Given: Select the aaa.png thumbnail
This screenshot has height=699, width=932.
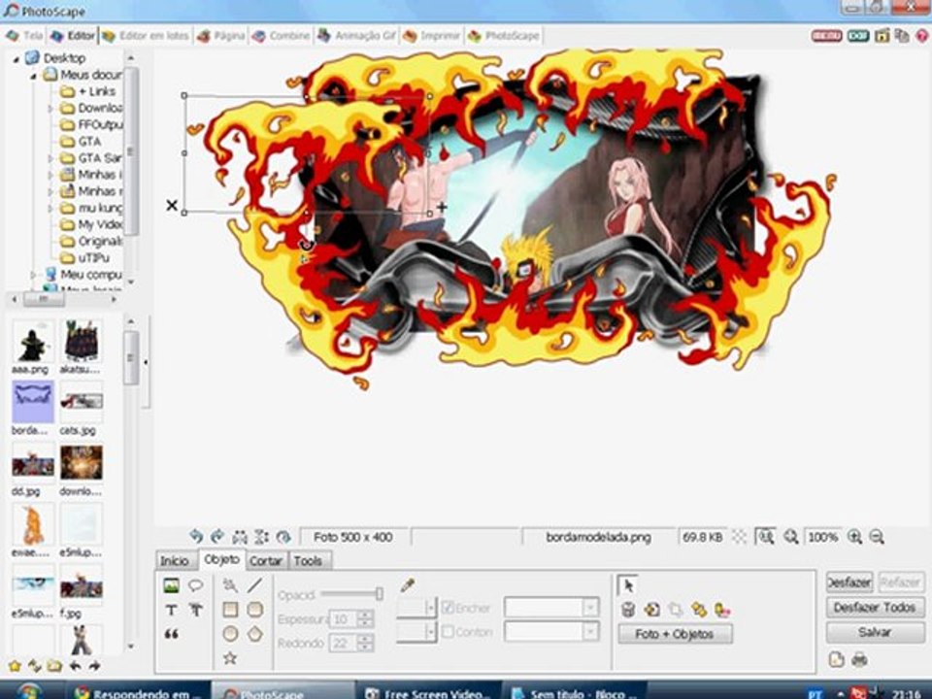Looking at the screenshot, I should pos(33,341).
